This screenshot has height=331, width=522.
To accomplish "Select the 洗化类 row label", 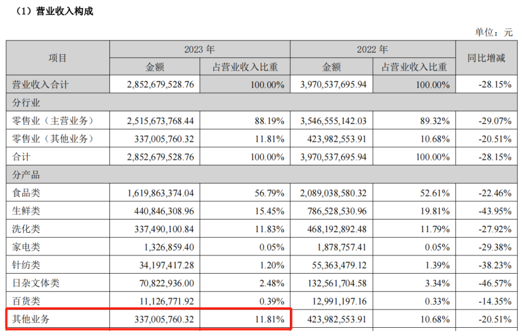I will [x=26, y=229].
